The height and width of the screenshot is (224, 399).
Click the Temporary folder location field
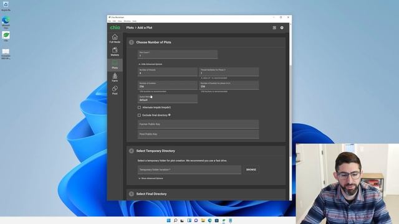click(x=190, y=170)
